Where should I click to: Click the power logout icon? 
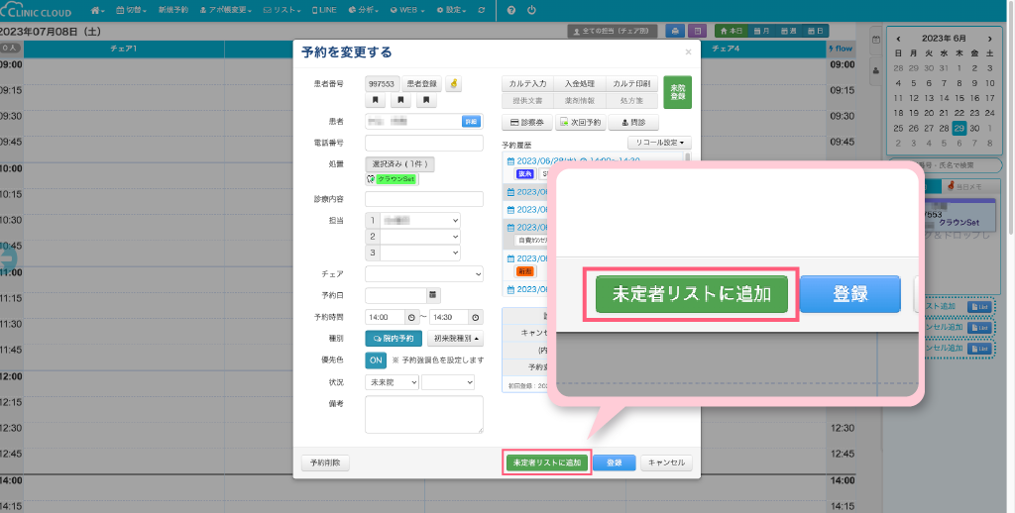tap(532, 10)
